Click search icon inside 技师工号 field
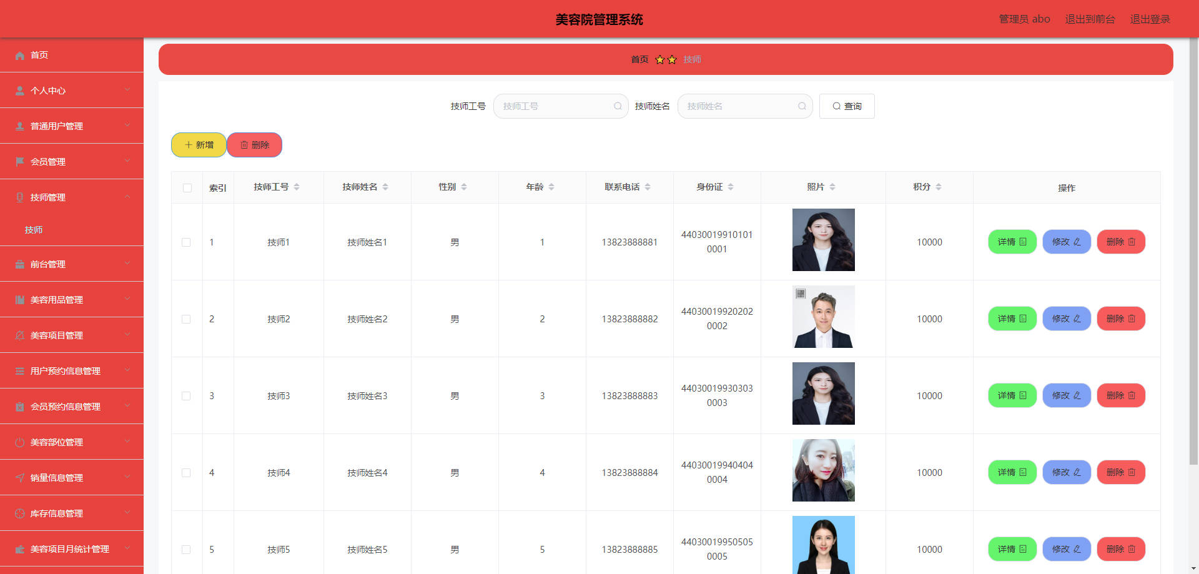Screen dimensions: 1199x574 point(618,106)
